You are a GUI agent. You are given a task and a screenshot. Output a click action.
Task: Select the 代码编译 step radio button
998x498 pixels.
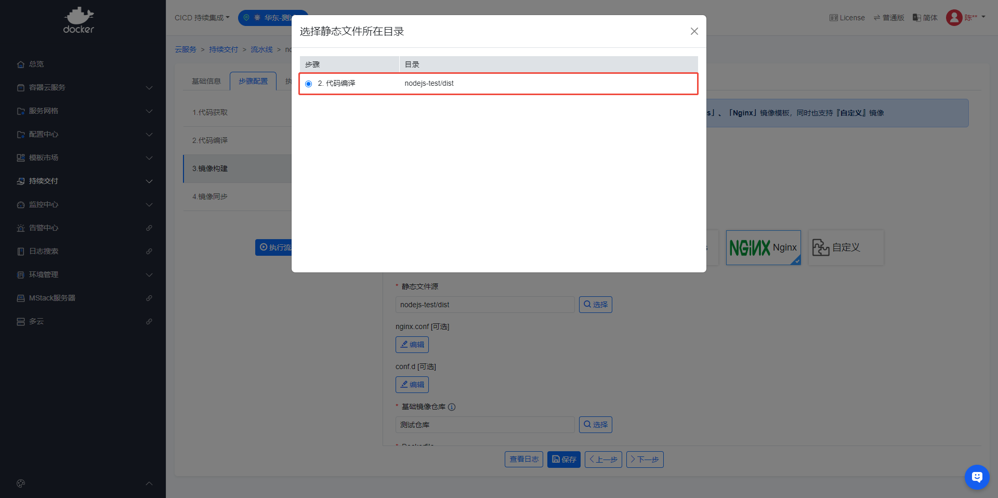309,84
